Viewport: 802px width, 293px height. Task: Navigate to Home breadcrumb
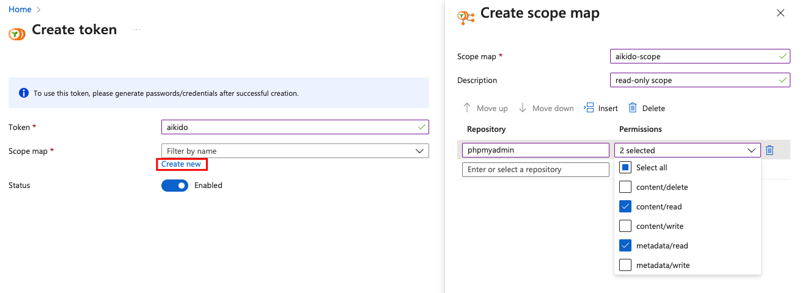click(x=20, y=10)
